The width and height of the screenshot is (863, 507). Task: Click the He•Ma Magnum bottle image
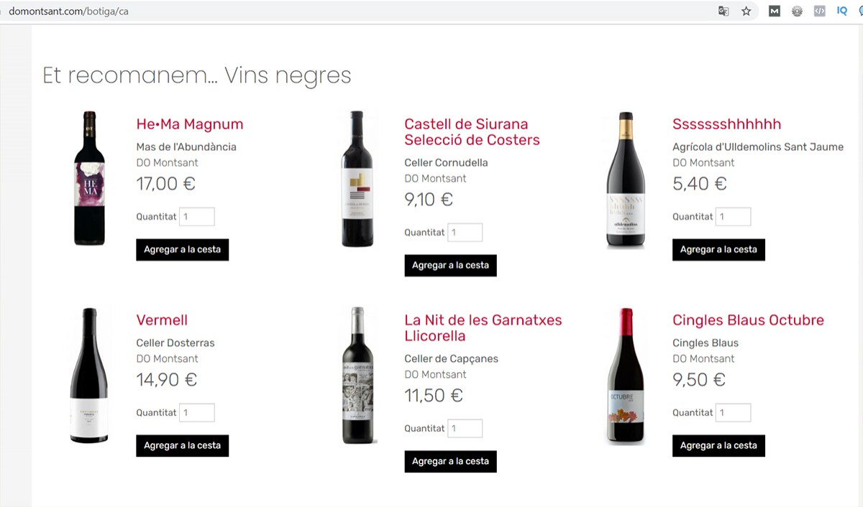[89, 179]
